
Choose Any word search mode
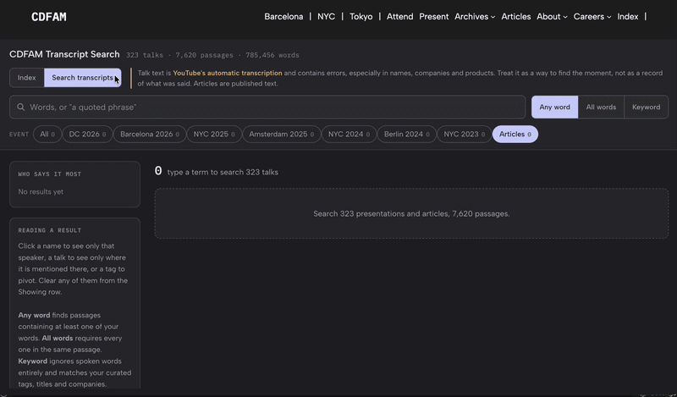pyautogui.click(x=555, y=108)
